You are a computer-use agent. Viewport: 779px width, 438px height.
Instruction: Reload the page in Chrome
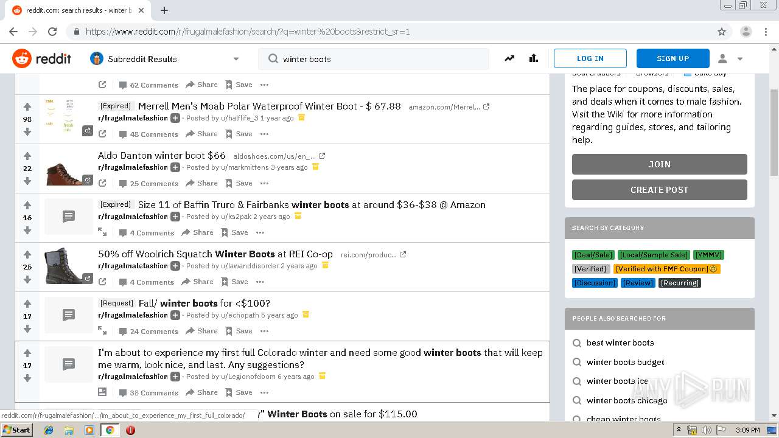pos(52,32)
